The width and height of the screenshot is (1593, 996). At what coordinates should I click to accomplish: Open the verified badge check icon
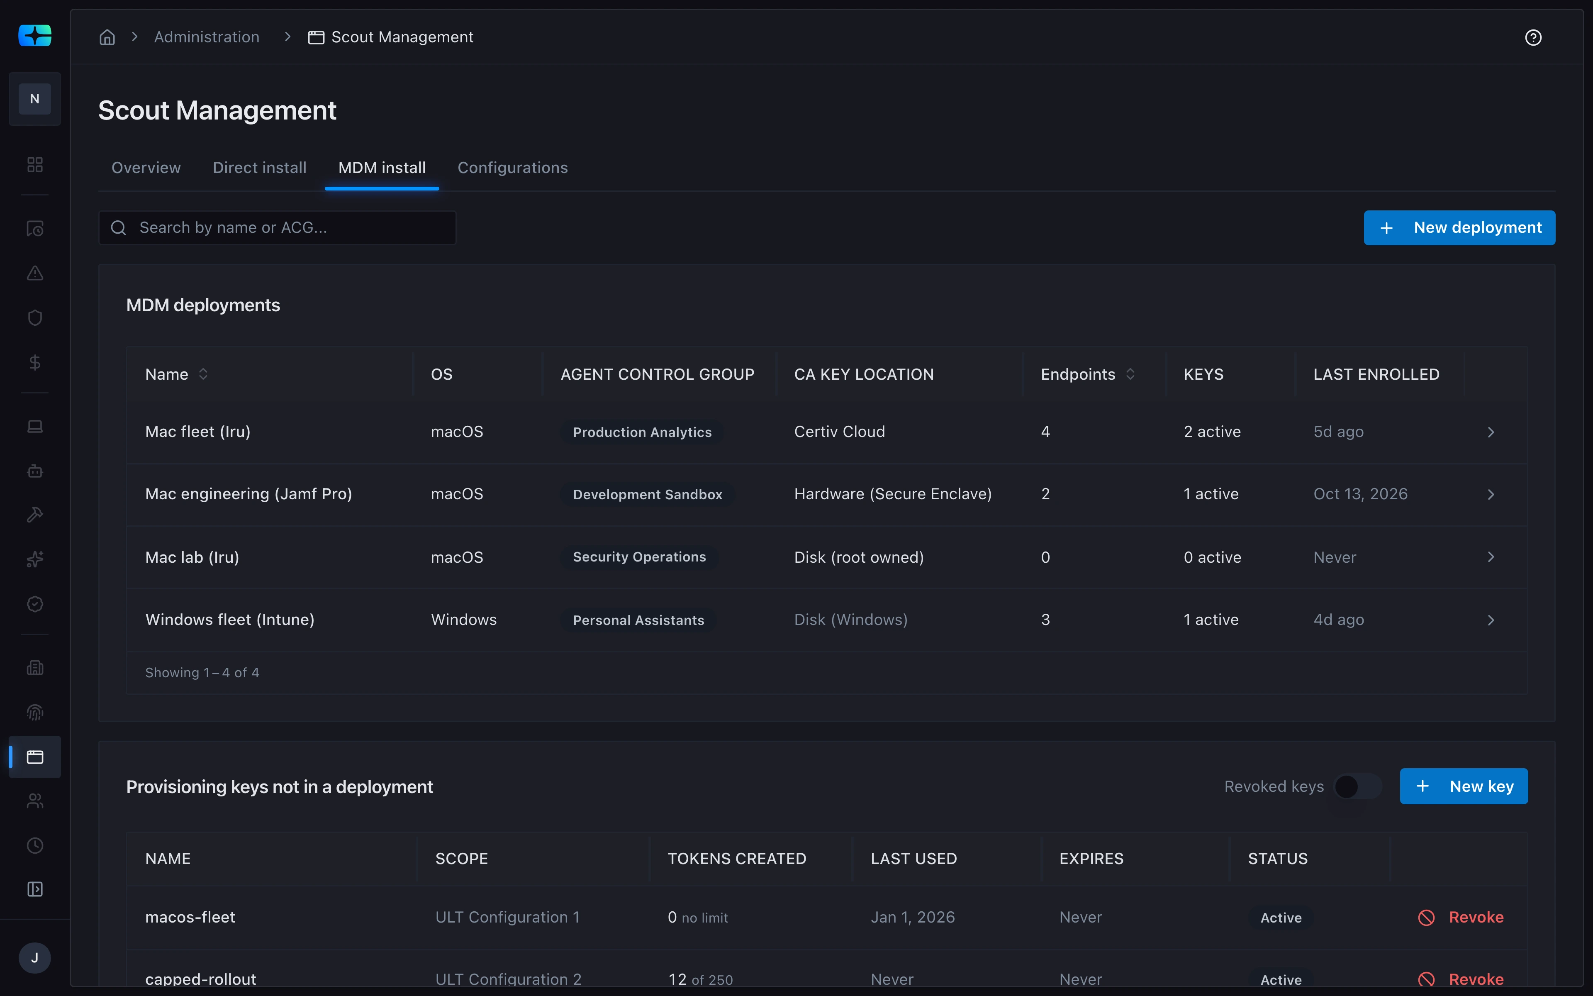tap(35, 604)
